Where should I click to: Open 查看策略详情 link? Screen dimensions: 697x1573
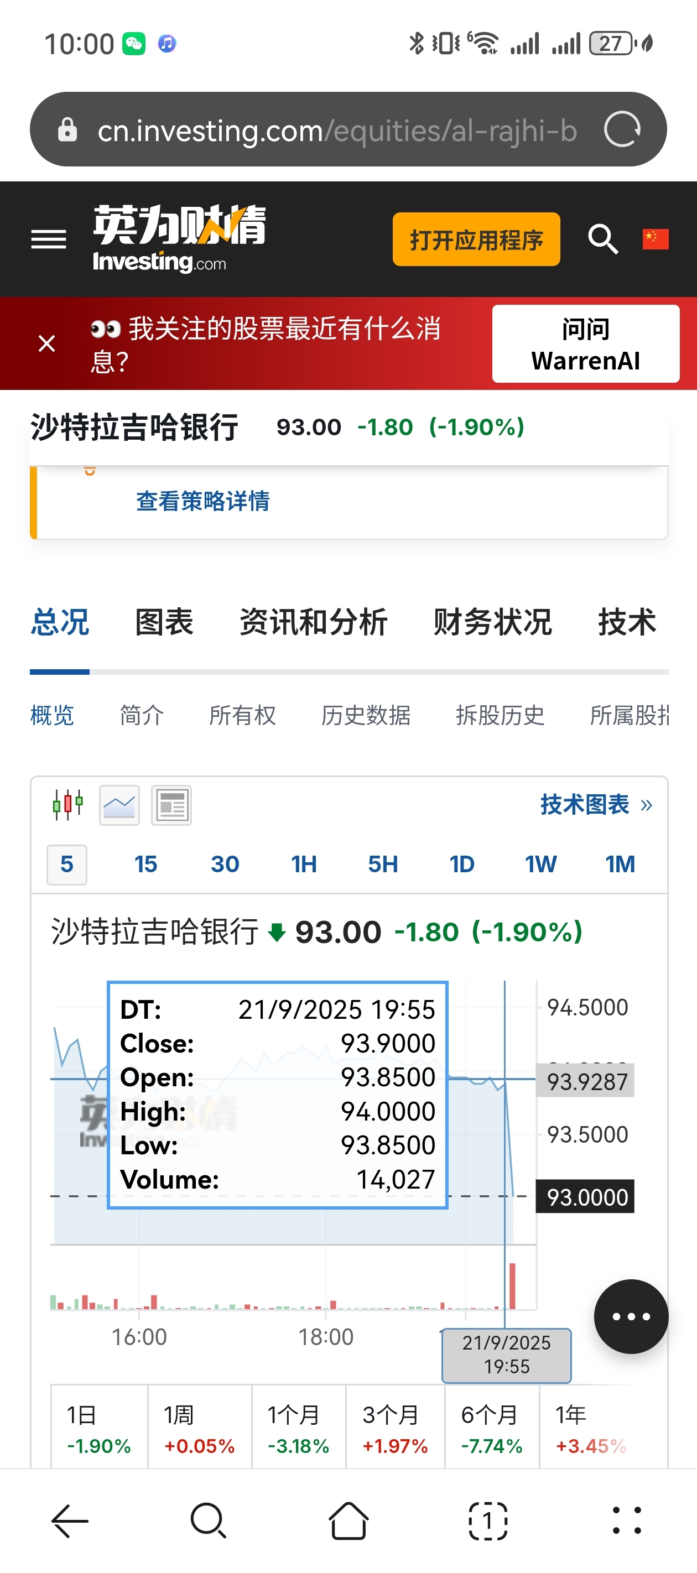tap(203, 501)
